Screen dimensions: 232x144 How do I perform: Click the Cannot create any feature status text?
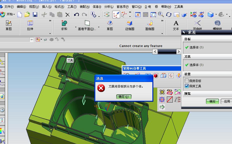(x=141, y=46)
